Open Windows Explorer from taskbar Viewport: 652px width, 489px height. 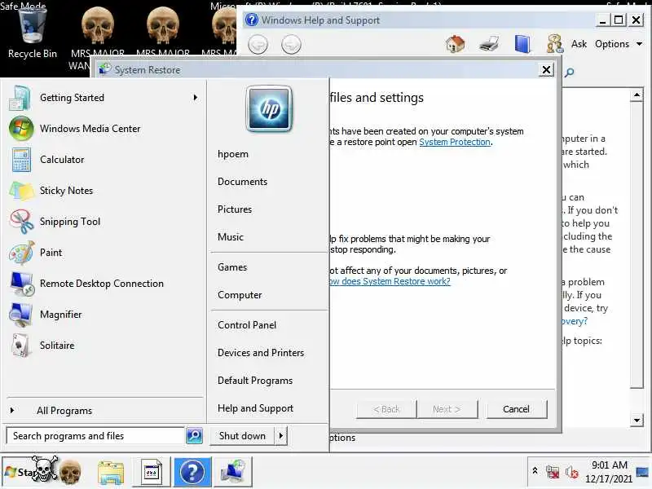111,473
